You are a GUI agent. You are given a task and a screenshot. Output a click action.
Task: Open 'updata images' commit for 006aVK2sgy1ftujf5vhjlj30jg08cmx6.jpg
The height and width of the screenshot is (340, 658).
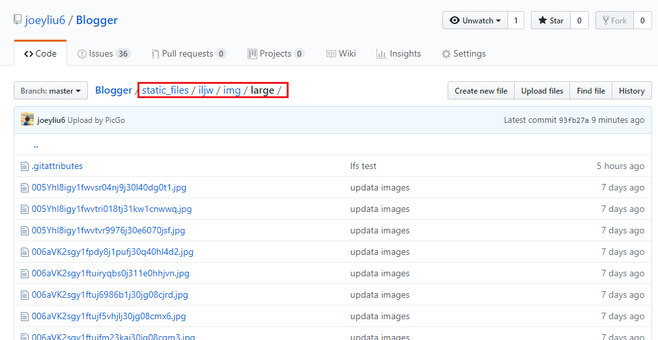tap(380, 316)
